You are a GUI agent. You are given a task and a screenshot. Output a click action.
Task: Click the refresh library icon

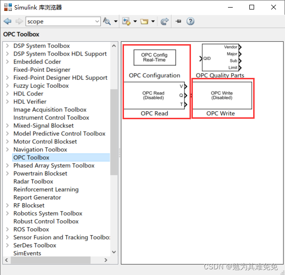[165, 21]
